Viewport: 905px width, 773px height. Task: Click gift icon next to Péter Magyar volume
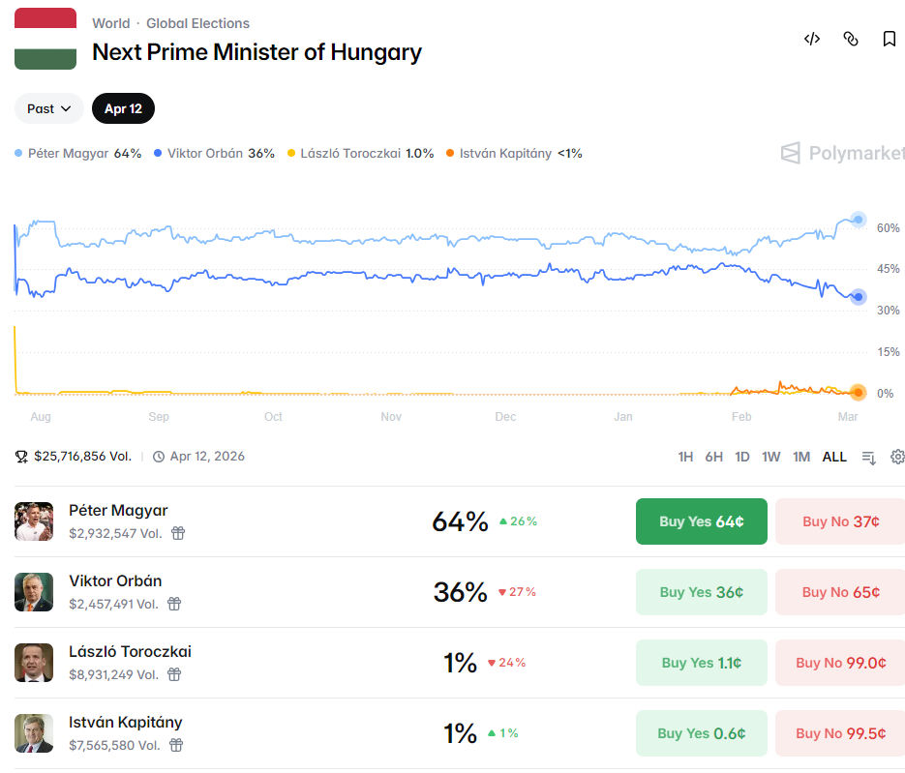pyautogui.click(x=178, y=533)
